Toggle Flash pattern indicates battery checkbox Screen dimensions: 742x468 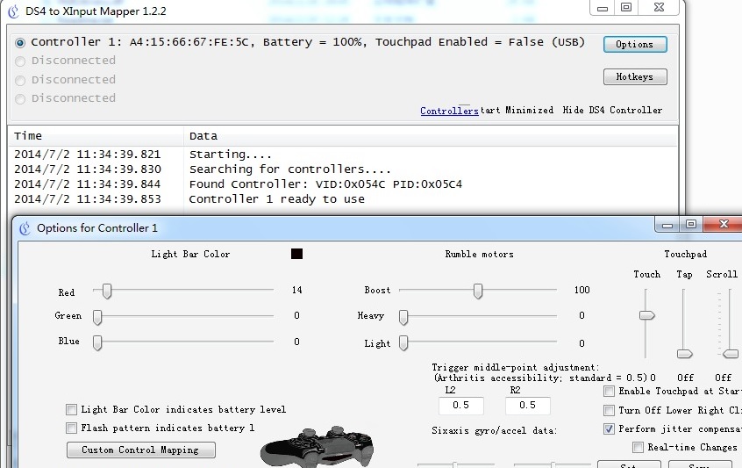(x=71, y=428)
